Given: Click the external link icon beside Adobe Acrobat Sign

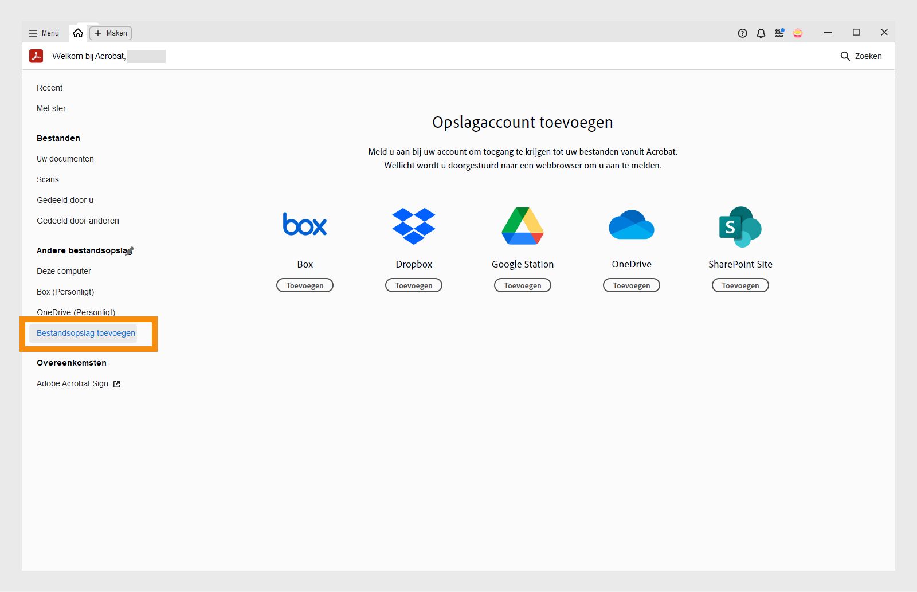Looking at the screenshot, I should (x=116, y=383).
